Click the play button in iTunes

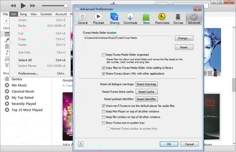[x=23, y=6]
